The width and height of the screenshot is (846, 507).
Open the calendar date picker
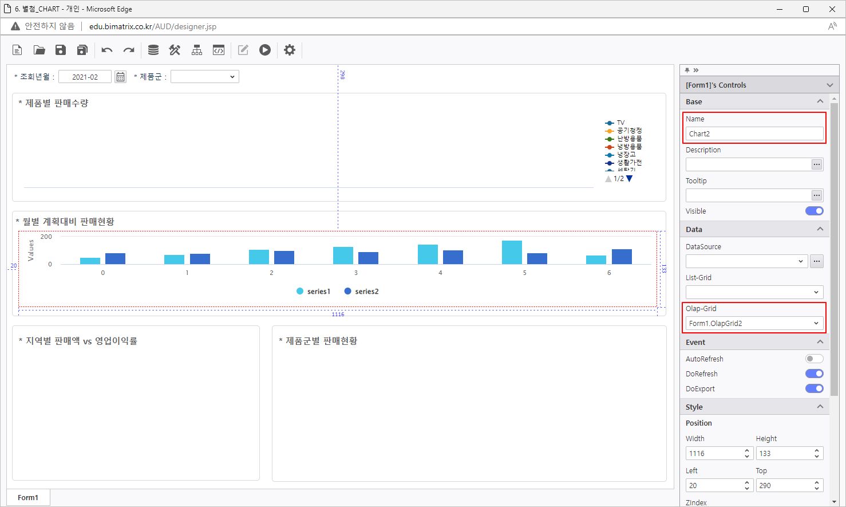[120, 77]
